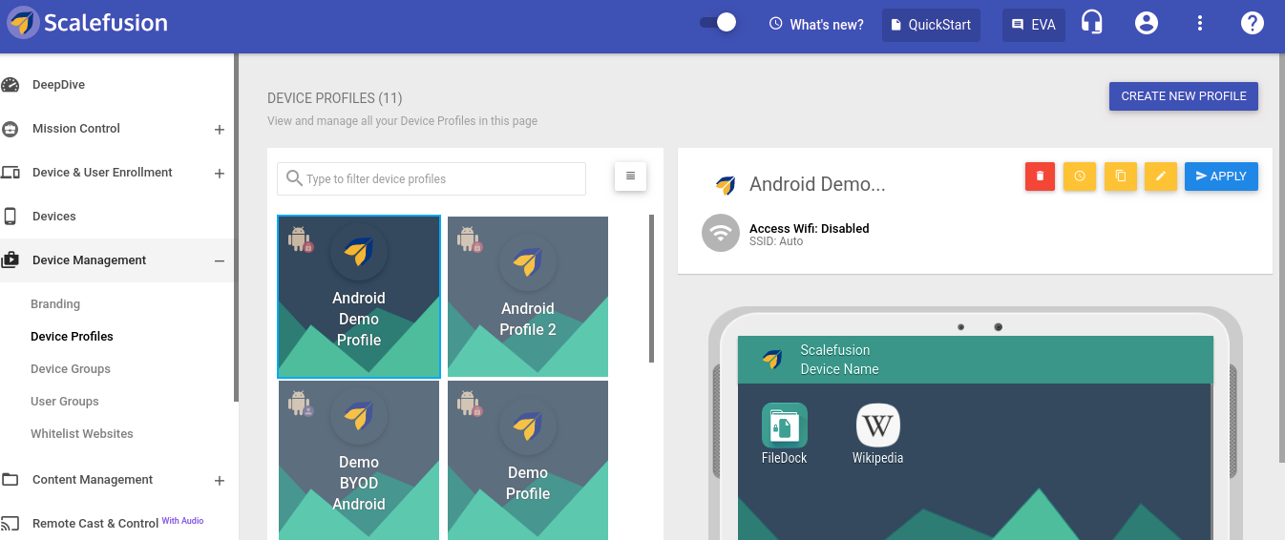This screenshot has height=540, width=1285.
Task: Open Remote Cast & Control
Action: (x=95, y=524)
